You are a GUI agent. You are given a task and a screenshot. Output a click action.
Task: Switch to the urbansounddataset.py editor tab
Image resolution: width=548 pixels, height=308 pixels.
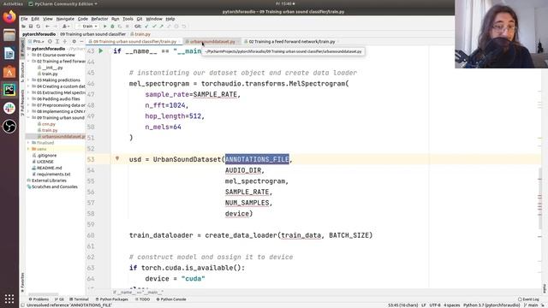pos(212,42)
